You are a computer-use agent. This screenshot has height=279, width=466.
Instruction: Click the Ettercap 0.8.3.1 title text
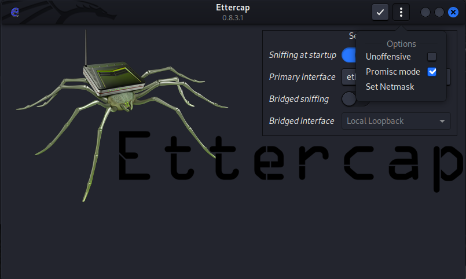pos(233,12)
